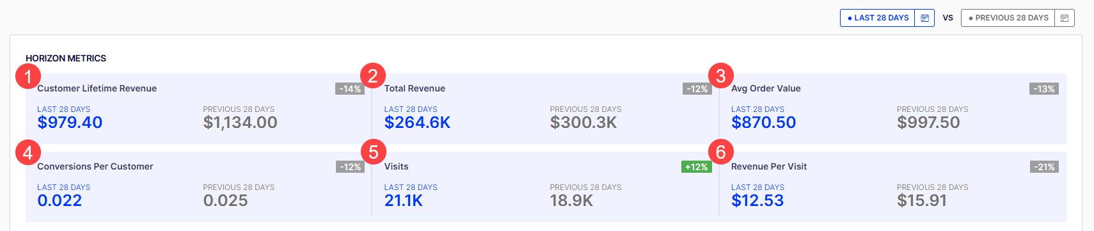Click red marker number 1
The image size is (1094, 231).
(x=28, y=76)
